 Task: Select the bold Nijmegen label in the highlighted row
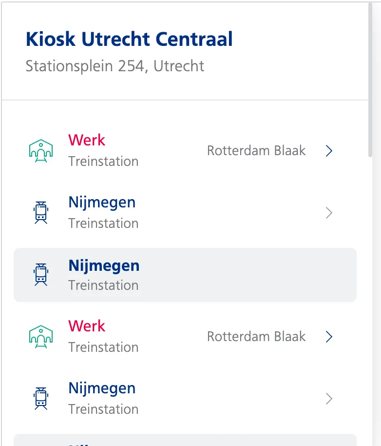point(104,265)
